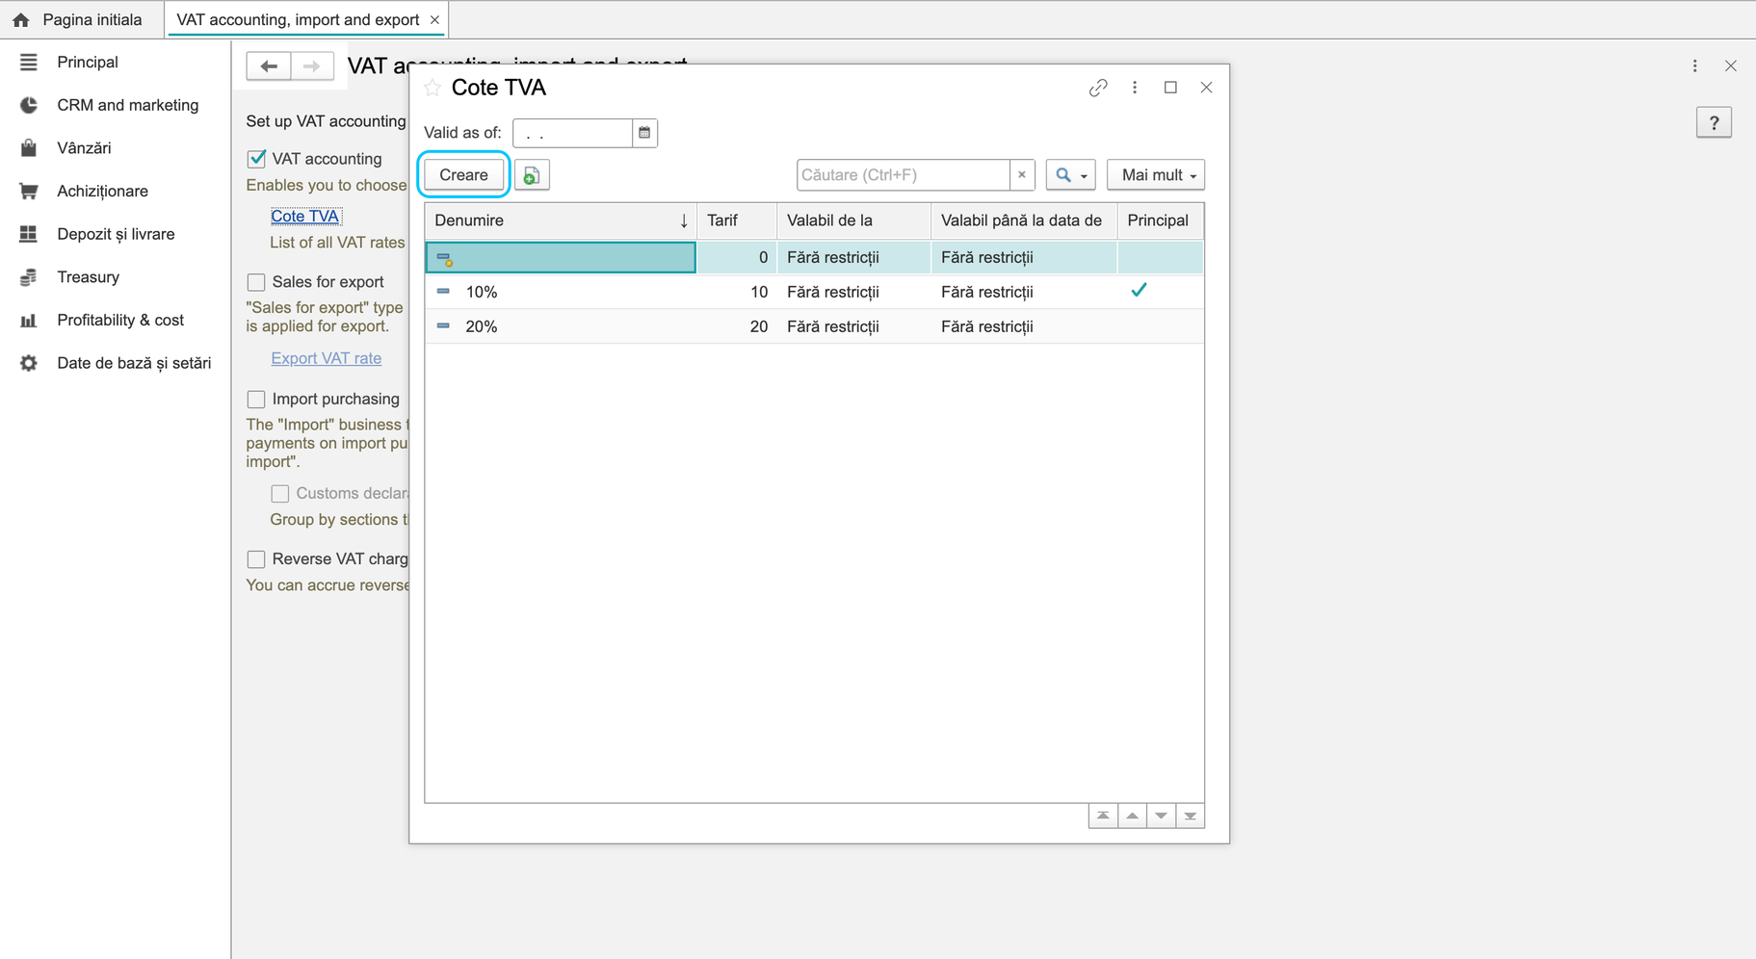Click the home icon on Pagina initiala tab

(21, 19)
